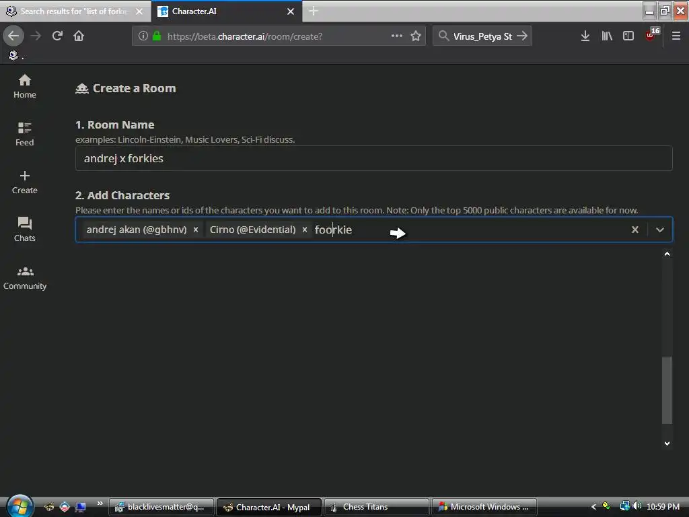This screenshot has height=517, width=689.
Task: Open the uBlock extension with badge 16
Action: pos(651,35)
